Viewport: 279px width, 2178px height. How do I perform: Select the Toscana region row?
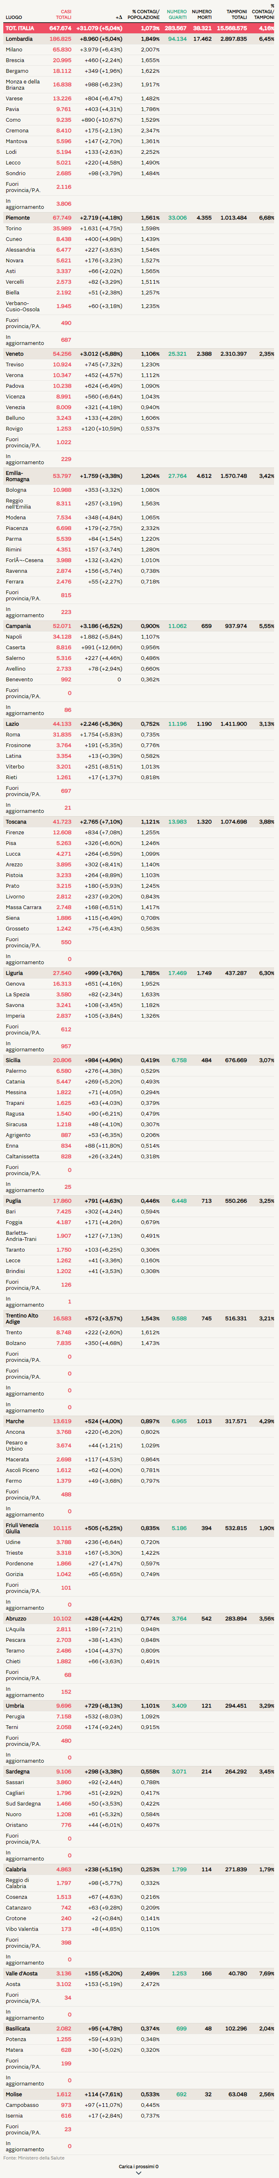coord(17,822)
